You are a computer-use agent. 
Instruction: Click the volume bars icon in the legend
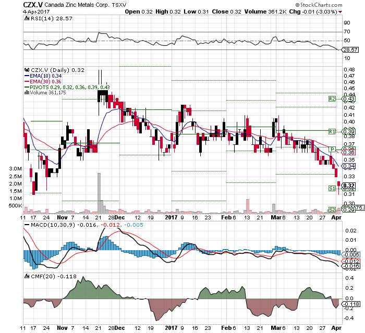point(27,93)
